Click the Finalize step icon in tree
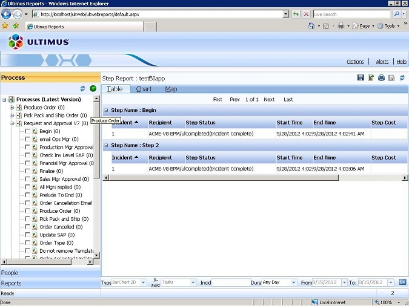 click(x=35, y=171)
